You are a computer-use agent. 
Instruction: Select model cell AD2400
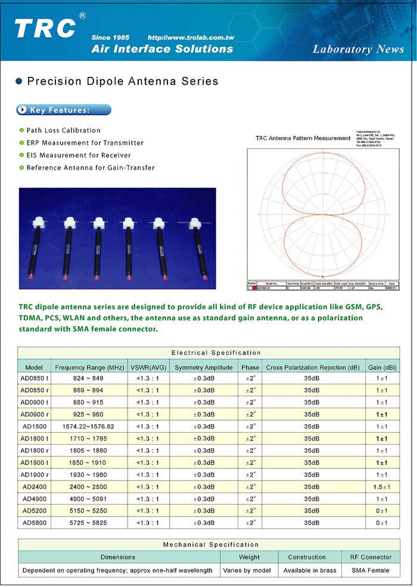click(x=35, y=487)
